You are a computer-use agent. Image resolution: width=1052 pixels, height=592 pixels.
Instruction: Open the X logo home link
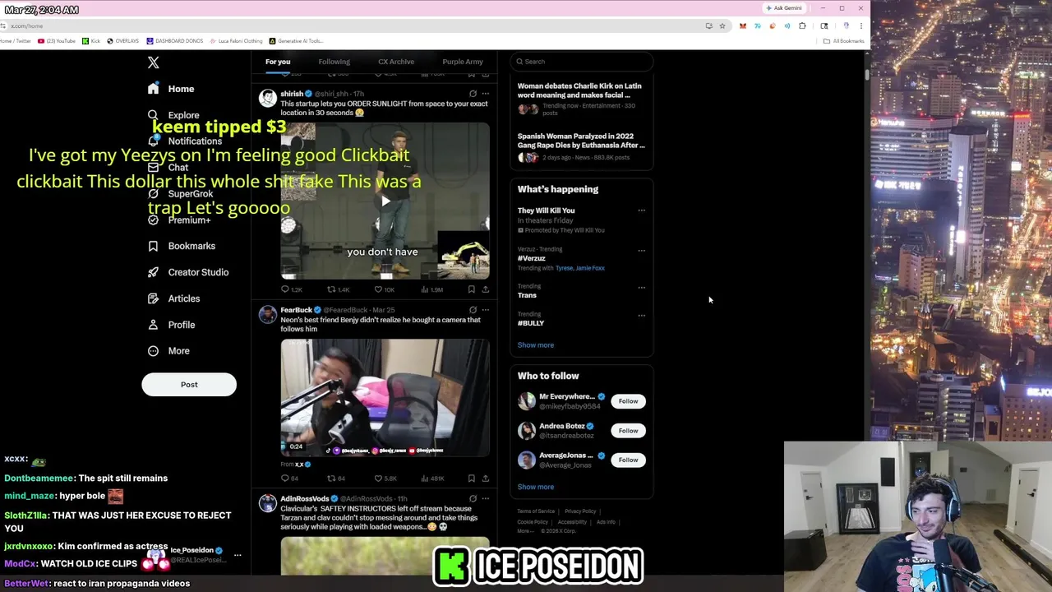pyautogui.click(x=153, y=62)
